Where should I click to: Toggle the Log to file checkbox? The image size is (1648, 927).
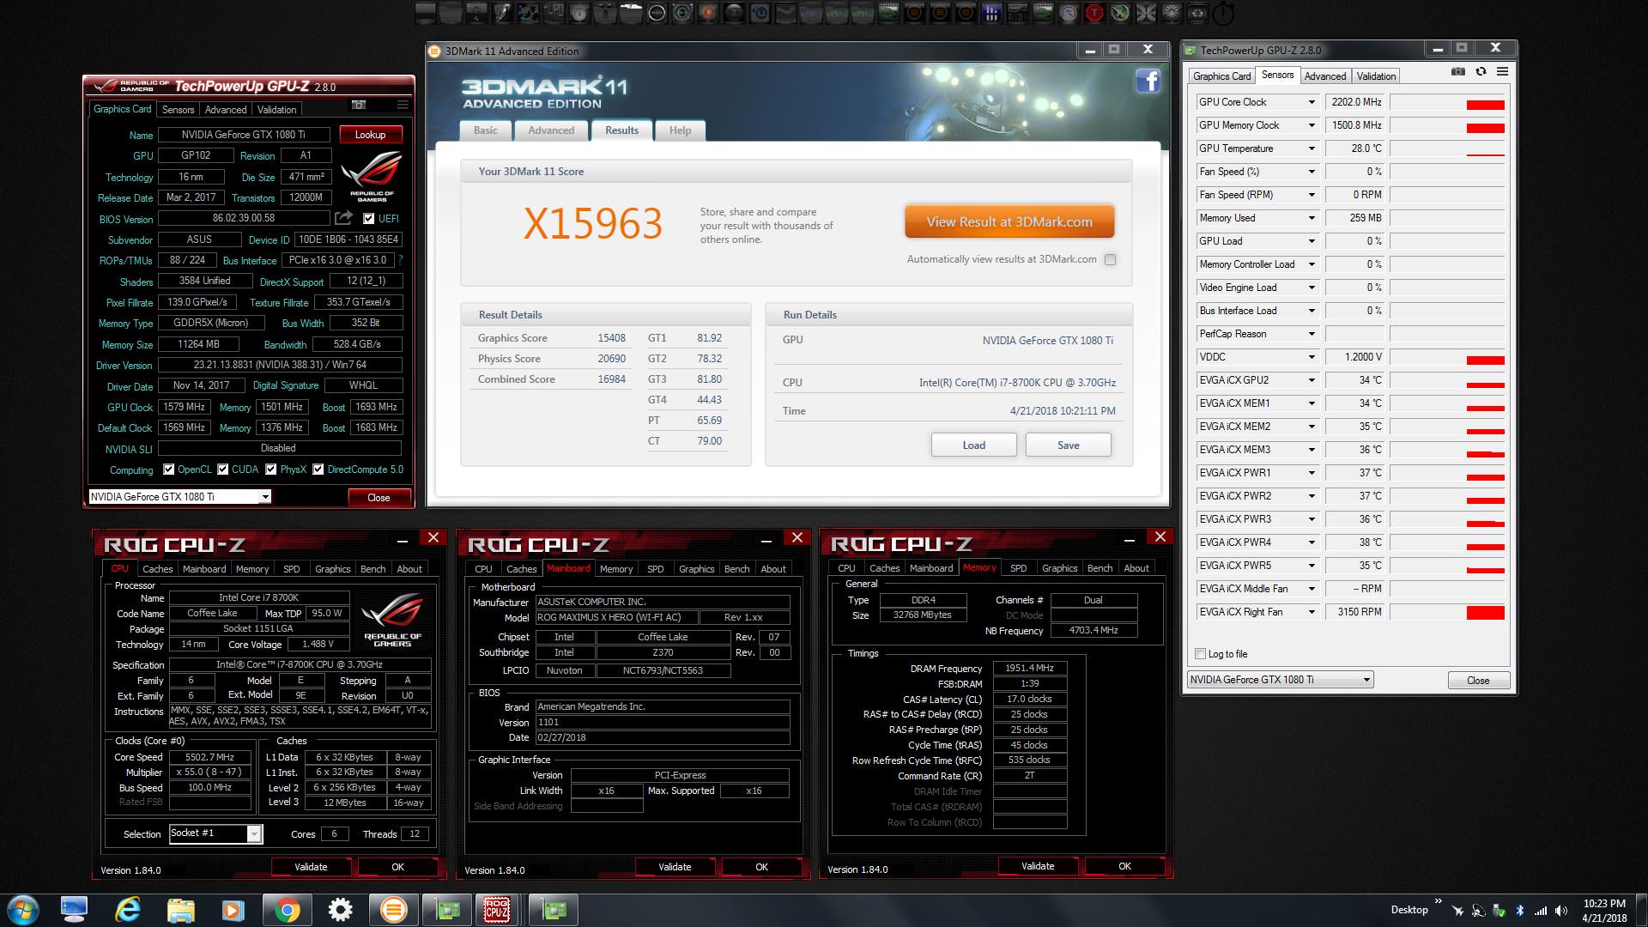click(x=1201, y=654)
